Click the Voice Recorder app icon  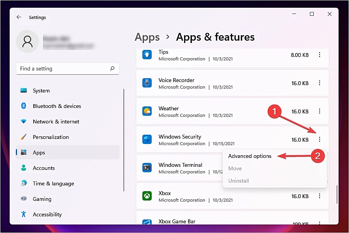pos(147,83)
